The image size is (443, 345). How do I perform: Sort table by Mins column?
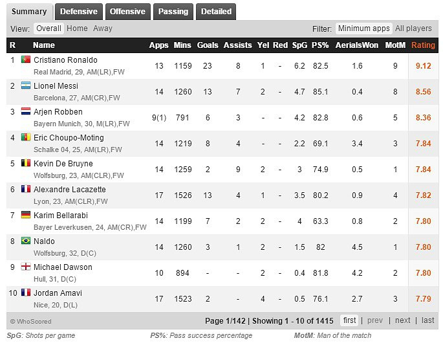[x=182, y=45]
